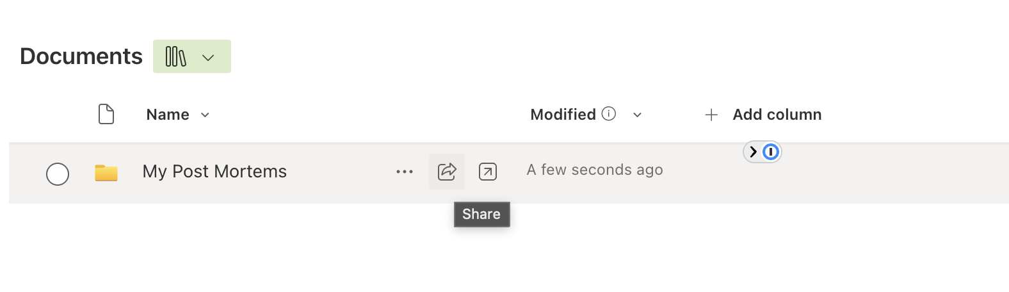Select the My Post Mortems row circle

[58, 174]
